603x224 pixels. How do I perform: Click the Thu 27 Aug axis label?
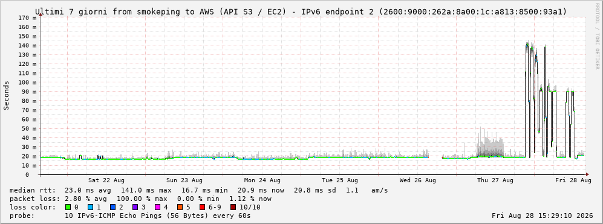pos(495,180)
